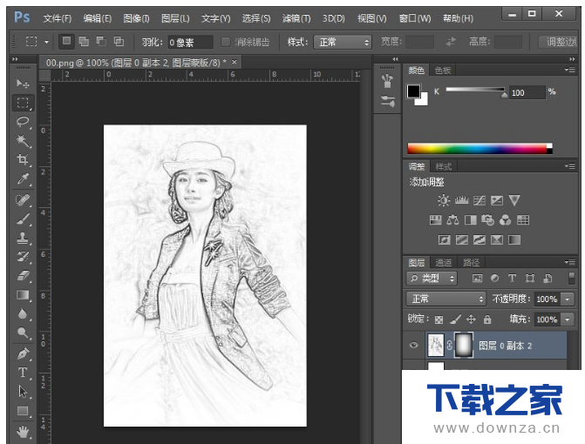Open the 图像(I) menu
The image size is (585, 444).
[x=136, y=18]
